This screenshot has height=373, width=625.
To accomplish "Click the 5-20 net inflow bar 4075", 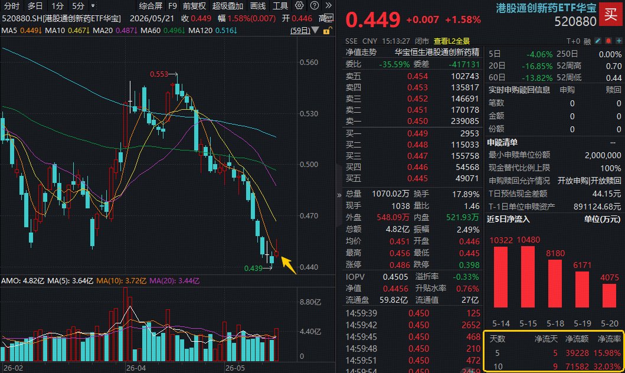I will click(x=609, y=295).
